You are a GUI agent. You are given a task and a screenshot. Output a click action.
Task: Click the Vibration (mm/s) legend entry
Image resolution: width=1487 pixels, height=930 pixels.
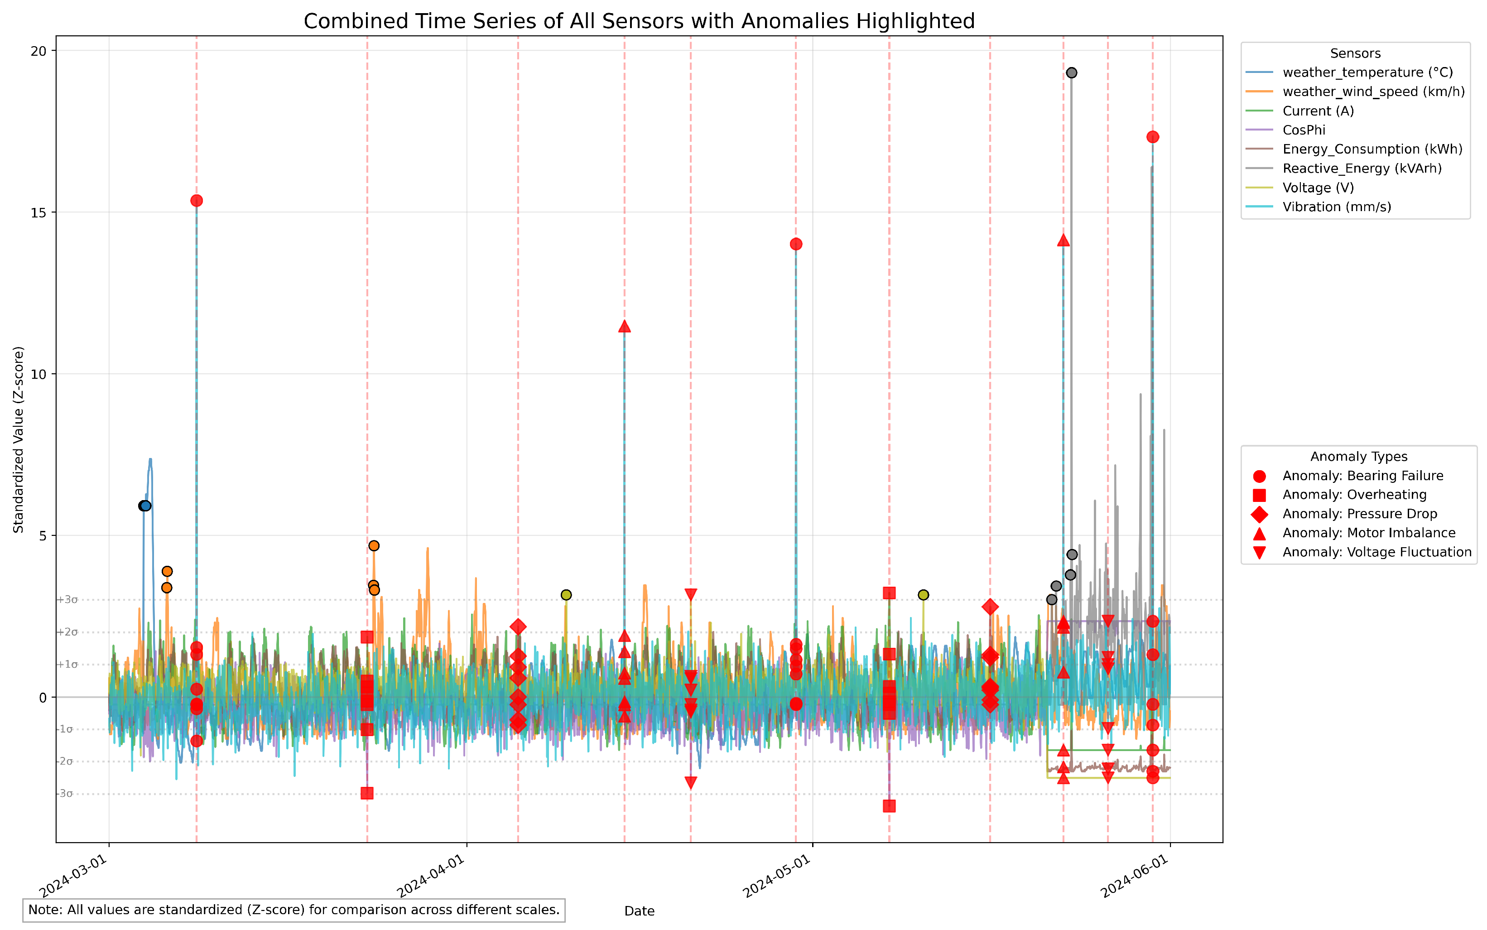pyautogui.click(x=1336, y=207)
